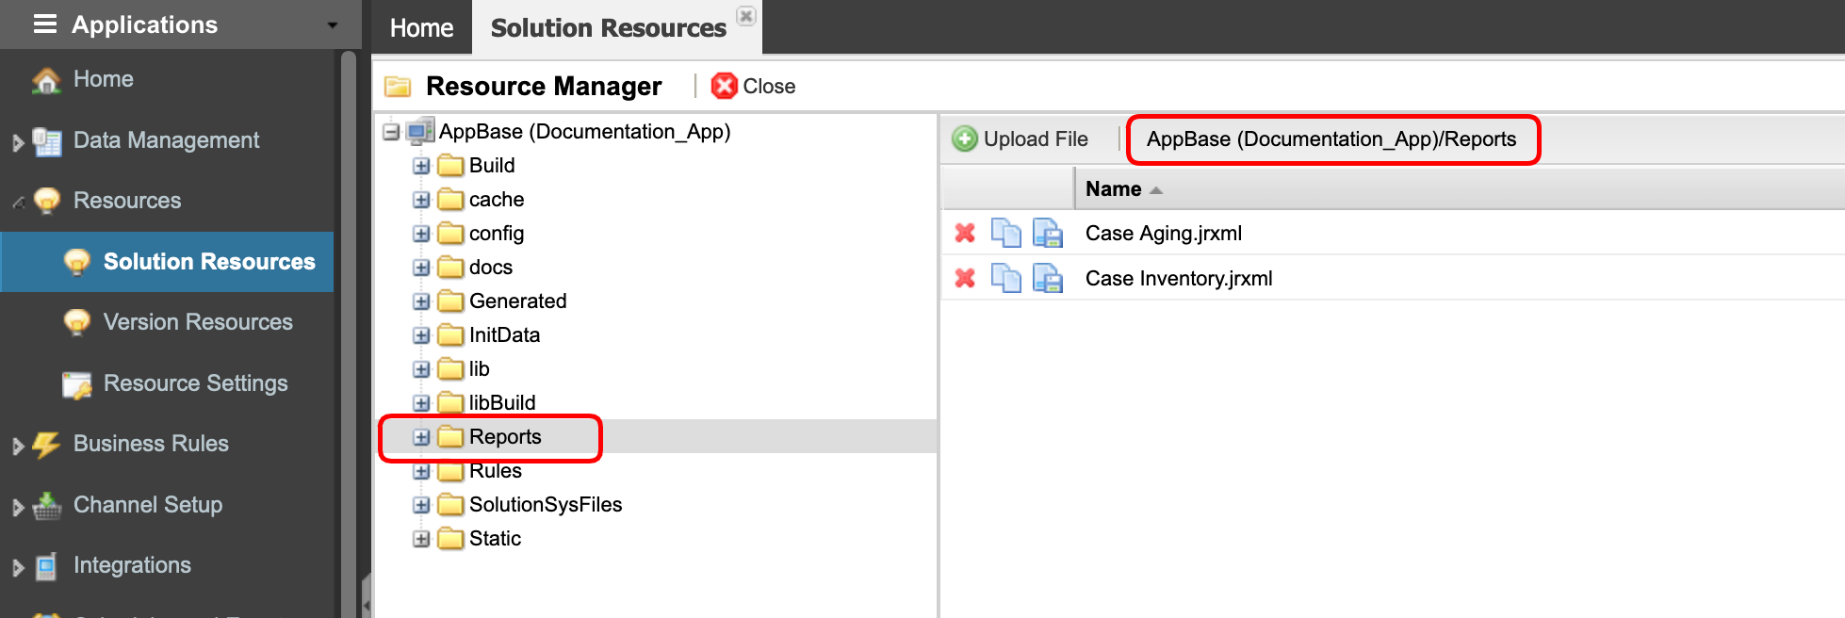Open Resource Settings in sidebar
Image resolution: width=1845 pixels, height=618 pixels.
[x=195, y=383]
